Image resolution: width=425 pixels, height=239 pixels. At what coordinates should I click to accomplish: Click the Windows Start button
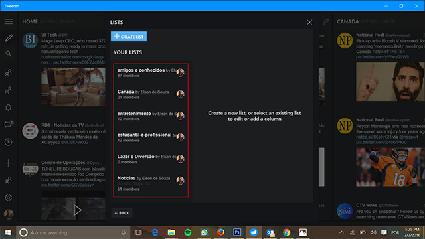click(x=8, y=232)
